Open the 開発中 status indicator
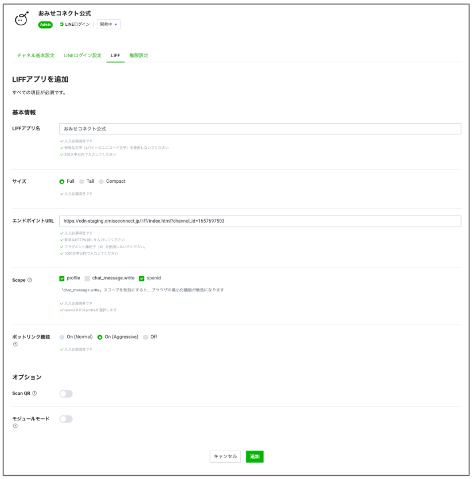This screenshot has height=479, width=476. (109, 24)
